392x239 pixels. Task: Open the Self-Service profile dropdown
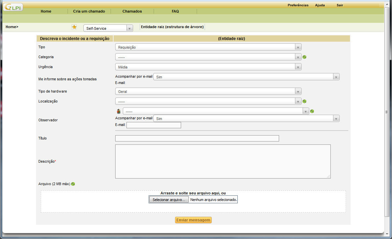(108, 28)
